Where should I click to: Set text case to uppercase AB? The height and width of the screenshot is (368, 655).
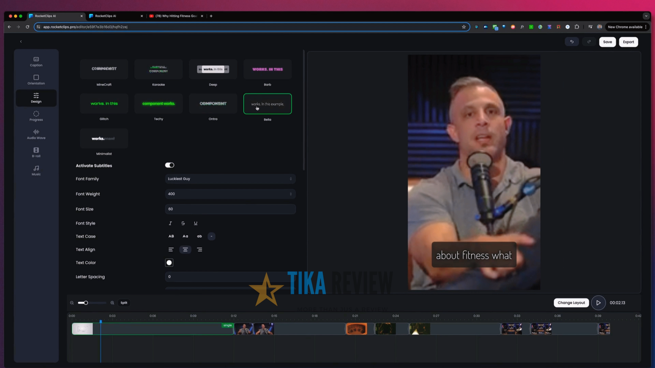click(171, 236)
